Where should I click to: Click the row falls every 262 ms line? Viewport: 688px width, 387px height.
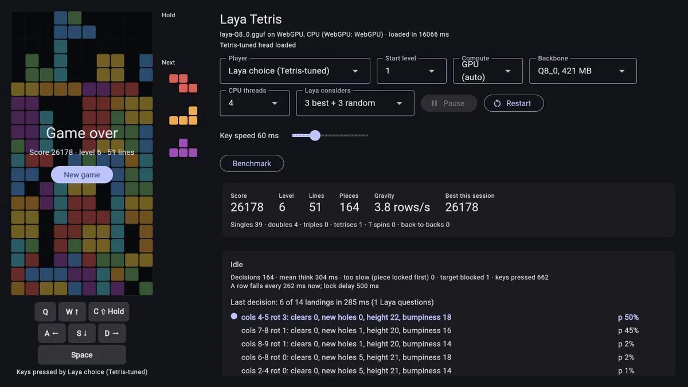(x=304, y=286)
